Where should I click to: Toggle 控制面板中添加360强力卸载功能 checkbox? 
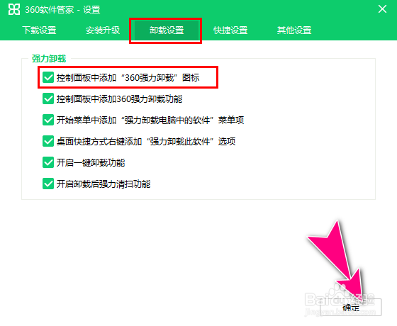click(x=48, y=99)
